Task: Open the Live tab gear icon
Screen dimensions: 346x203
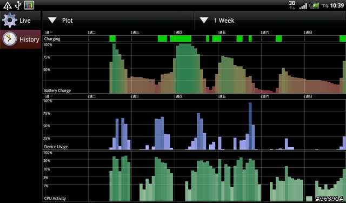Action: click(x=10, y=21)
